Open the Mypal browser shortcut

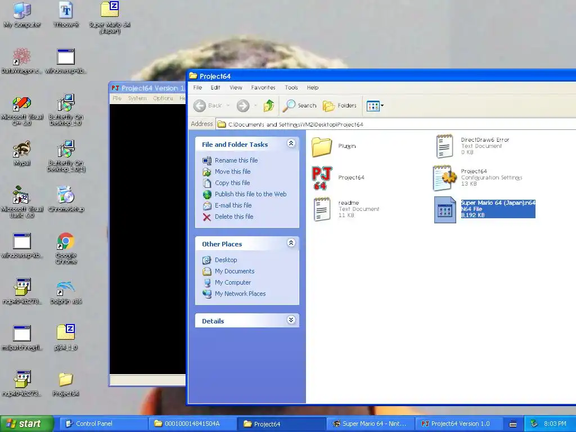point(22,154)
